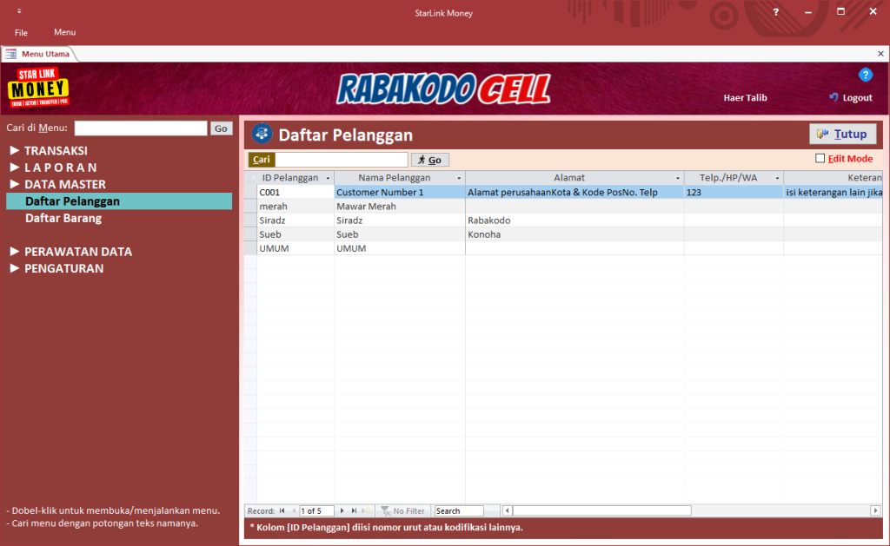The image size is (890, 546).
Task: Collapse the DATA MASTER menu group
Action: click(x=15, y=184)
